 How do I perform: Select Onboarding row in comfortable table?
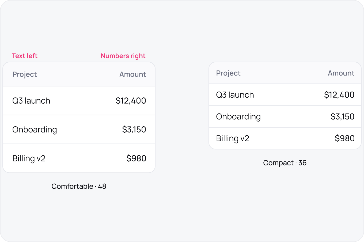tap(79, 130)
